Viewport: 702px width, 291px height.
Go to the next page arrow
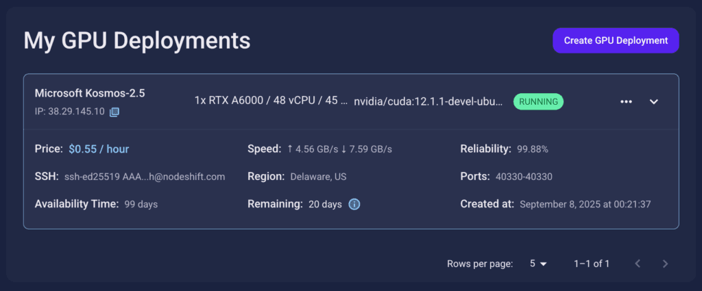pyautogui.click(x=665, y=264)
